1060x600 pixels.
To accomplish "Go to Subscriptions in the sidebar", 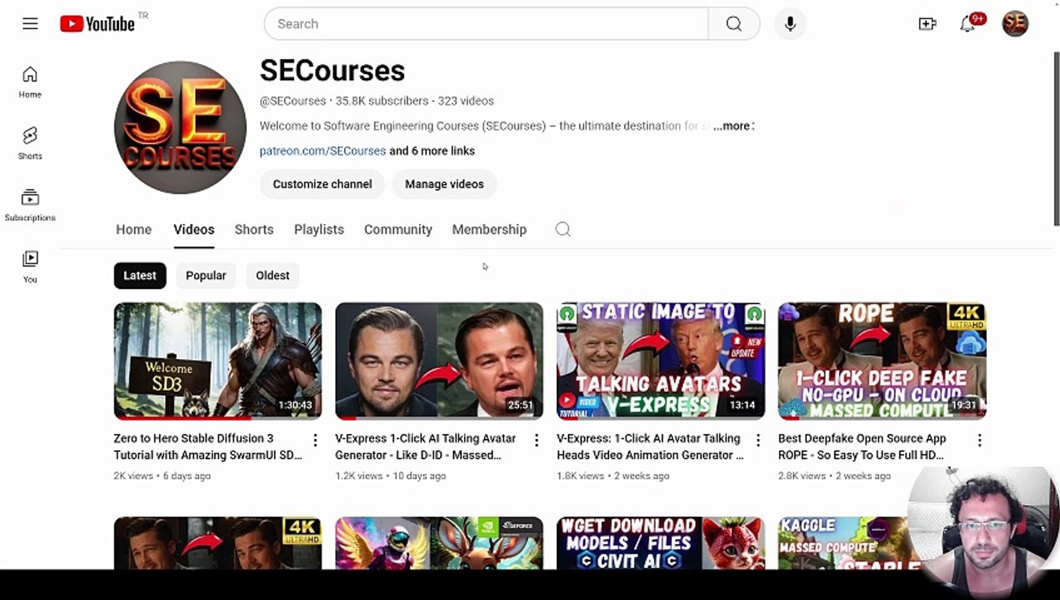I will pyautogui.click(x=30, y=204).
